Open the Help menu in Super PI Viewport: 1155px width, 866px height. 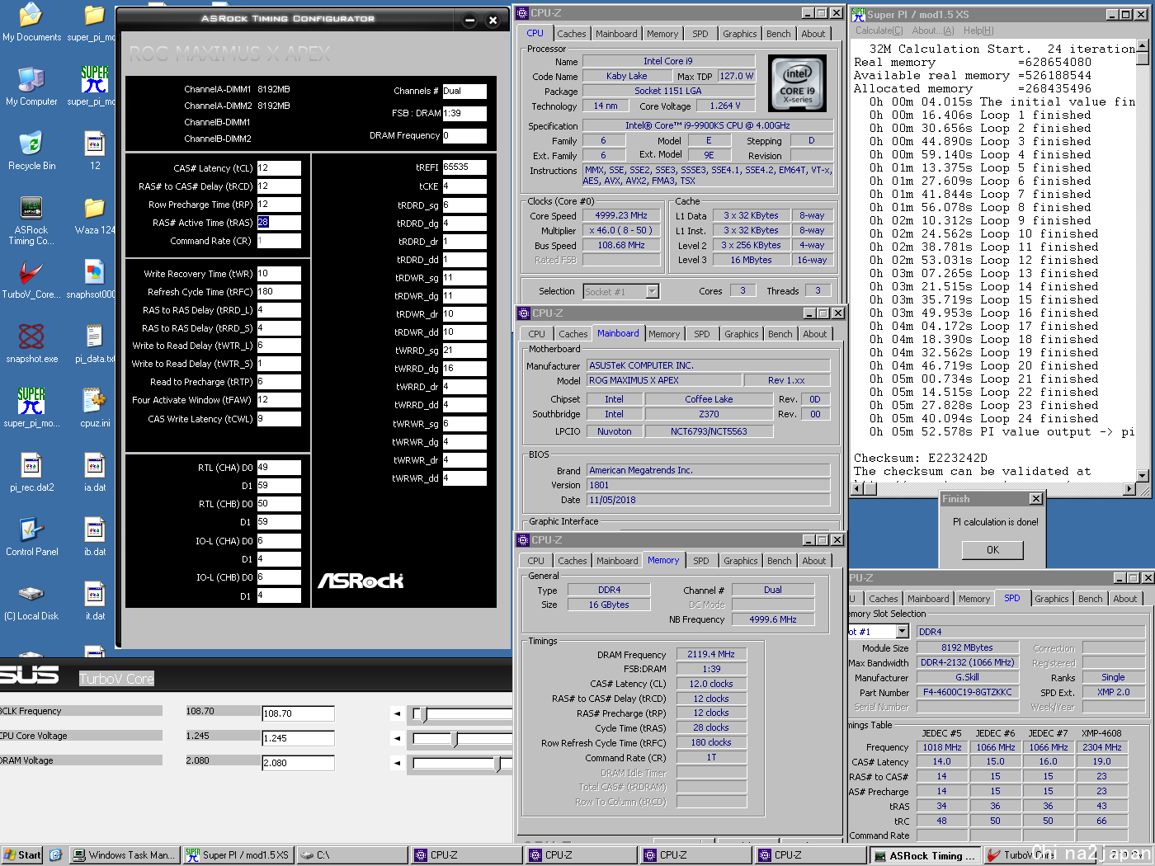click(978, 31)
